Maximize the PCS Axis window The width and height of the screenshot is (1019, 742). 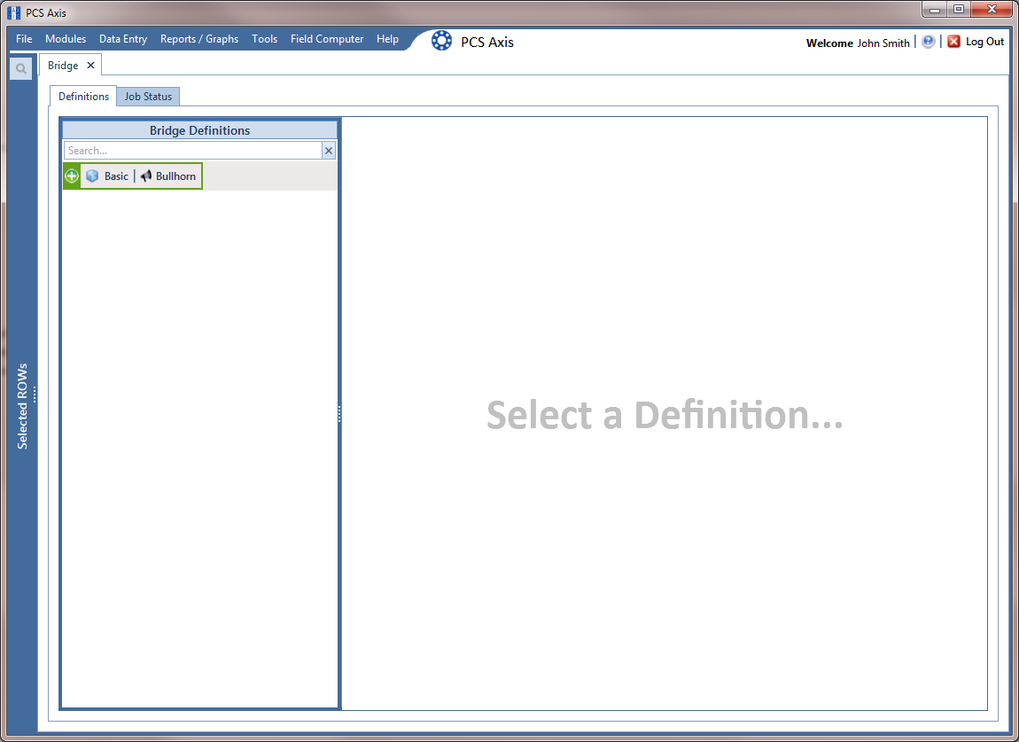click(x=959, y=9)
